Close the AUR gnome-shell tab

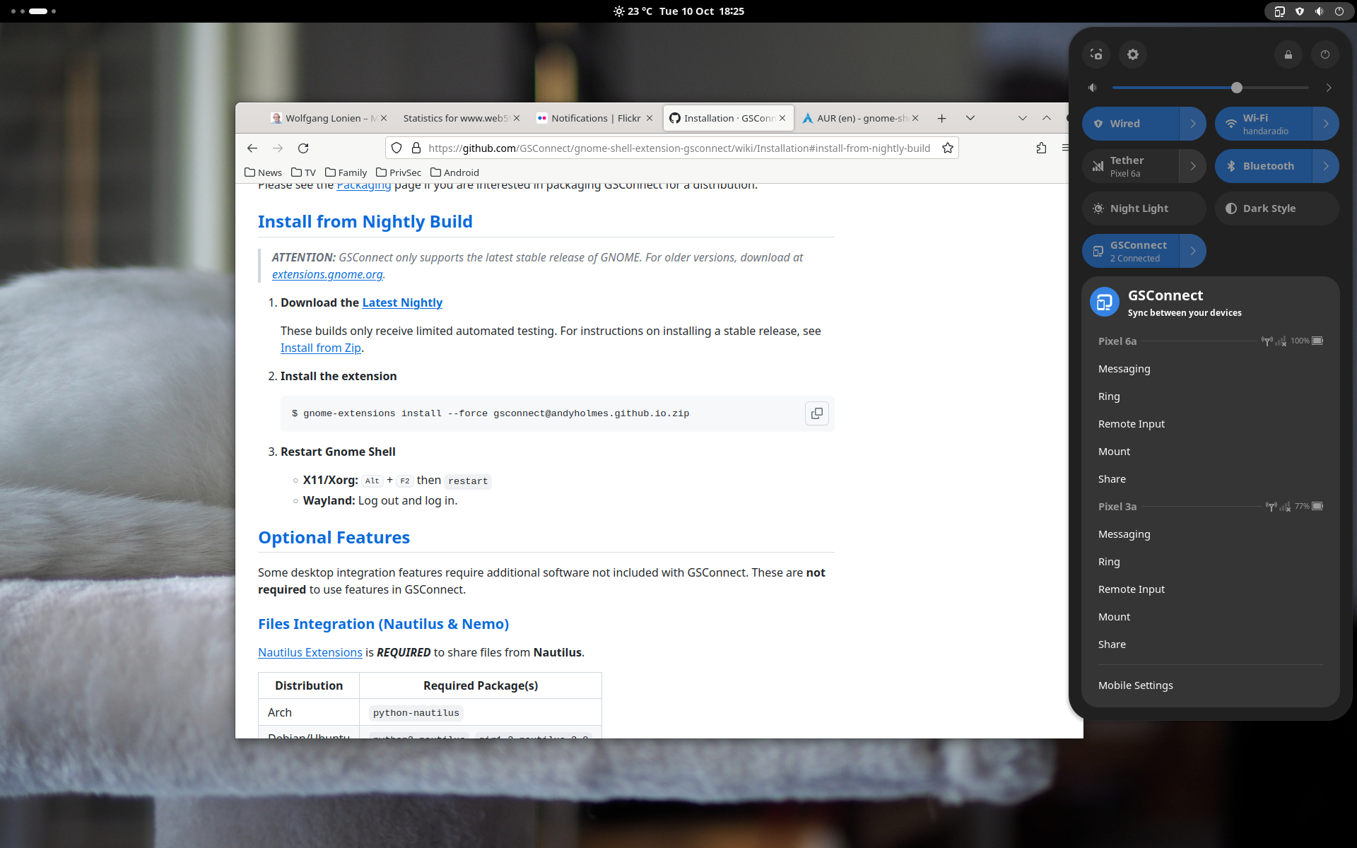915,118
